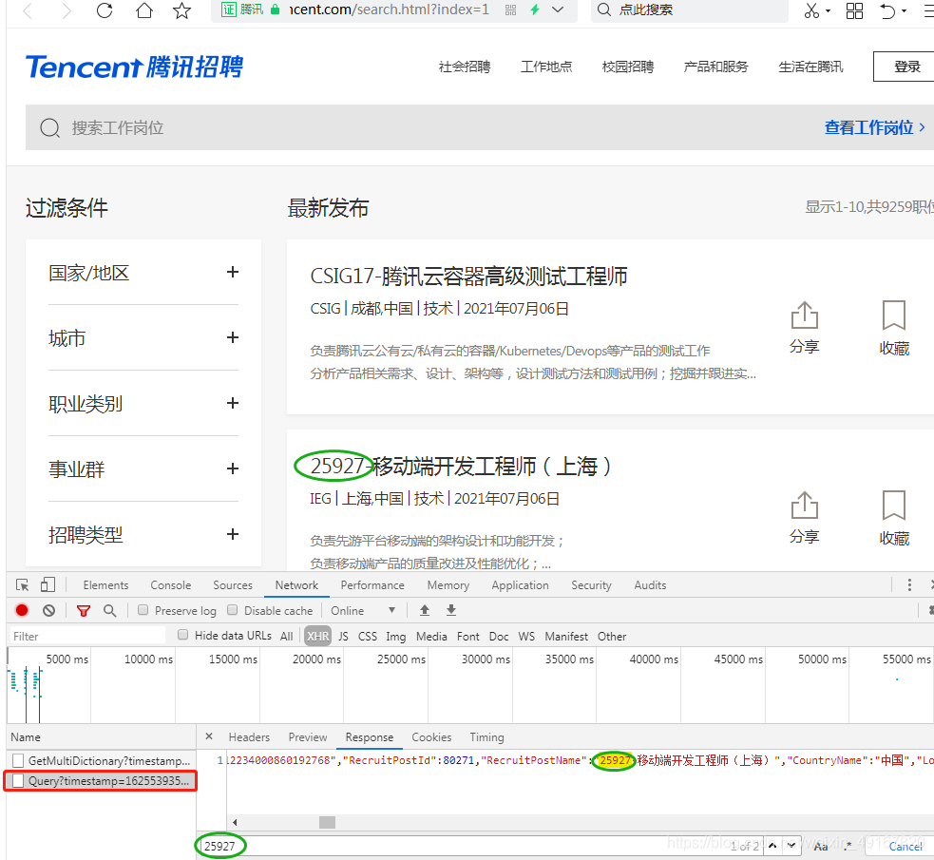Screen dimensions: 934x860
Task: Click the import HAR upload arrow icon
Action: tap(425, 610)
